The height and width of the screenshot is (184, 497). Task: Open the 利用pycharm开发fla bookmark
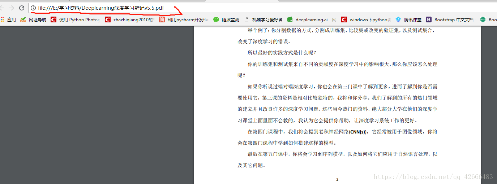point(184,19)
